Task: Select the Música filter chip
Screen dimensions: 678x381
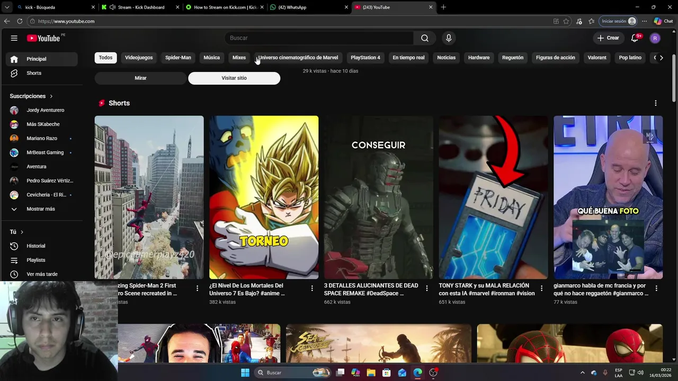Action: 212,58
